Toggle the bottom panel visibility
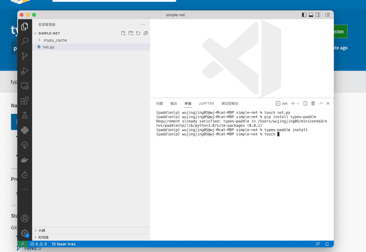366x252 pixels. coord(311,15)
